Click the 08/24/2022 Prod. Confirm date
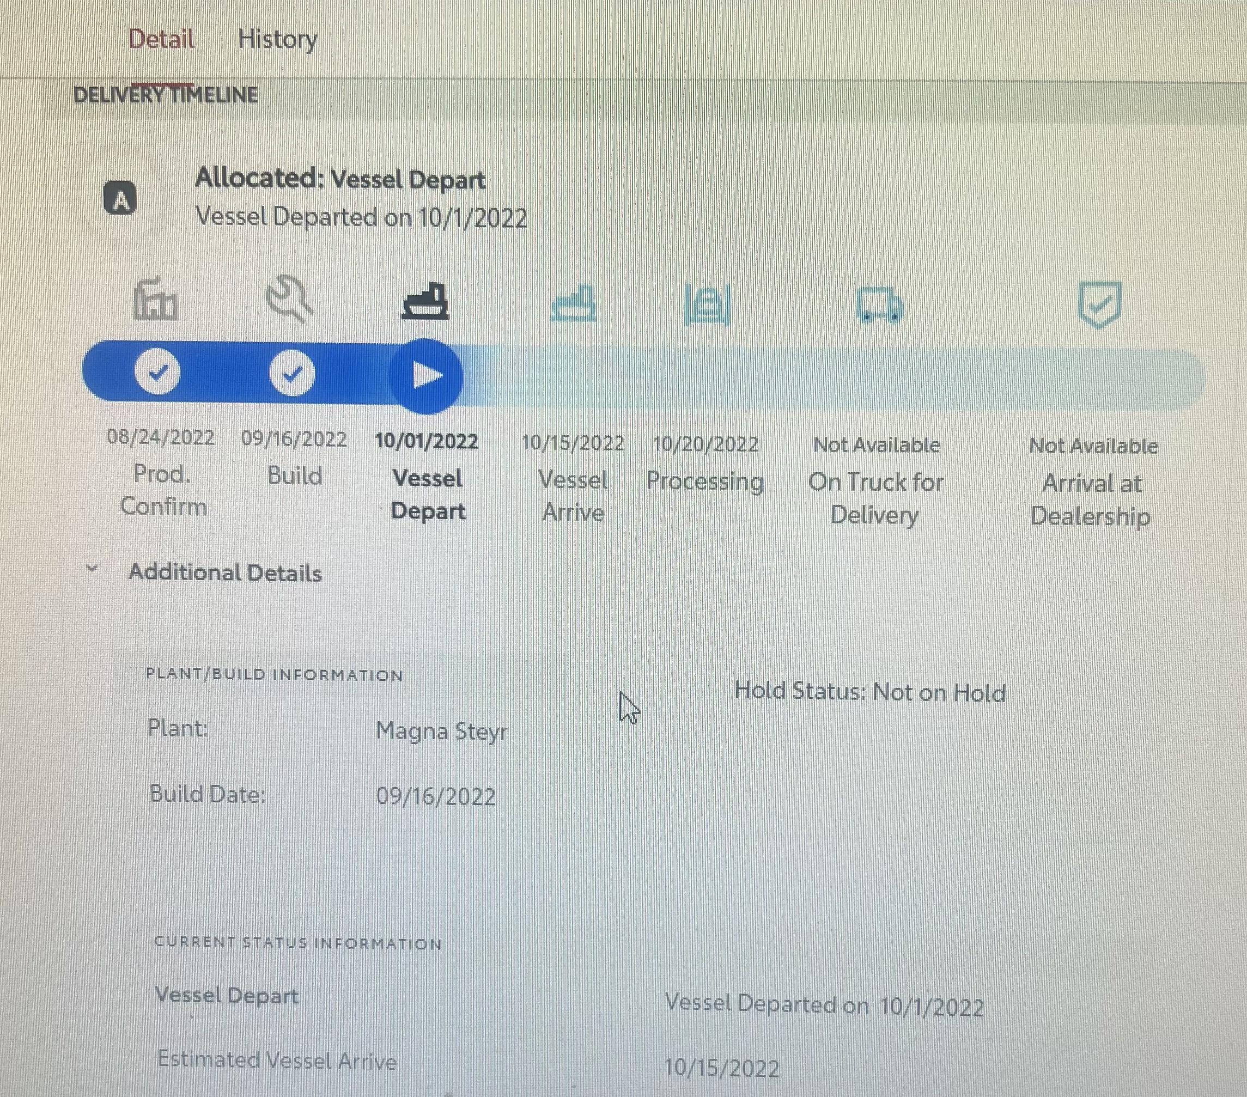 click(161, 437)
